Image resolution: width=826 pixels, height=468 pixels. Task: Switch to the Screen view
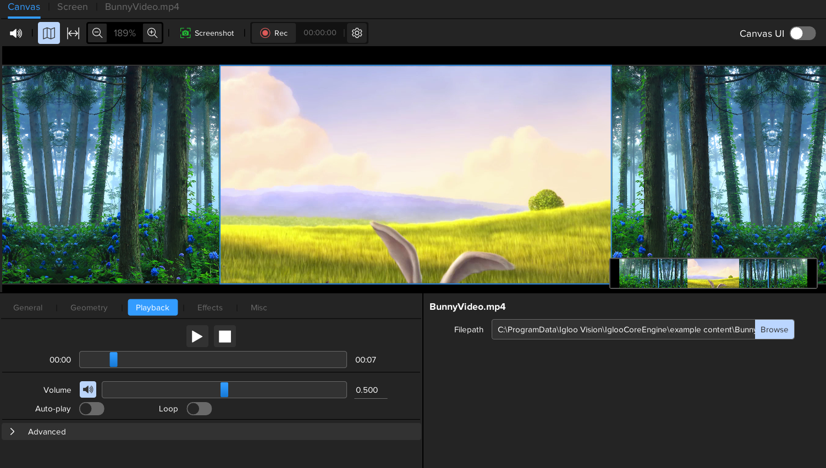[72, 7]
